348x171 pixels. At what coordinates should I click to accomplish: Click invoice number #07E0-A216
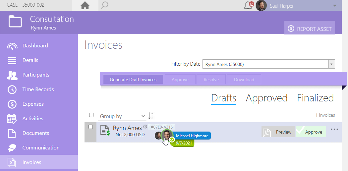point(162,127)
